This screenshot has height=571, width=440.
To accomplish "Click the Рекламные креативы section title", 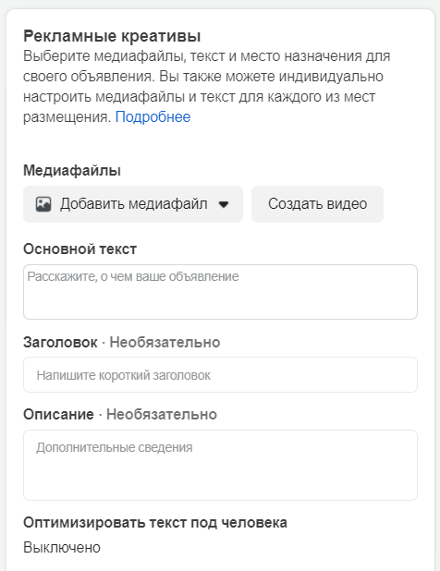I will (112, 36).
